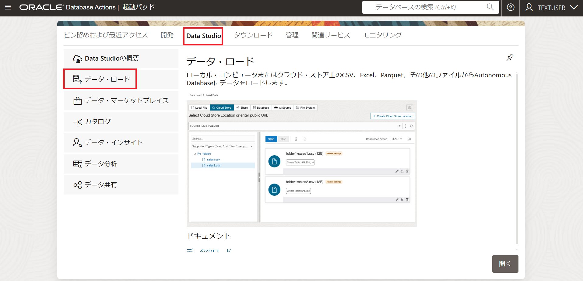Open the 管理 tab
Image resolution: width=583 pixels, height=281 pixels.
click(x=292, y=35)
